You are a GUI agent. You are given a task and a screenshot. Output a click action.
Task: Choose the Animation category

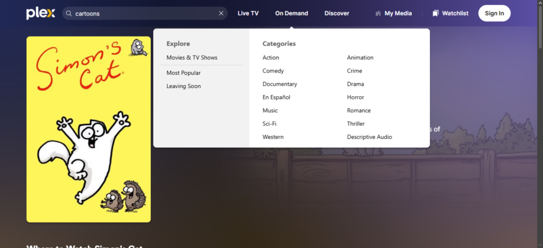(360, 58)
